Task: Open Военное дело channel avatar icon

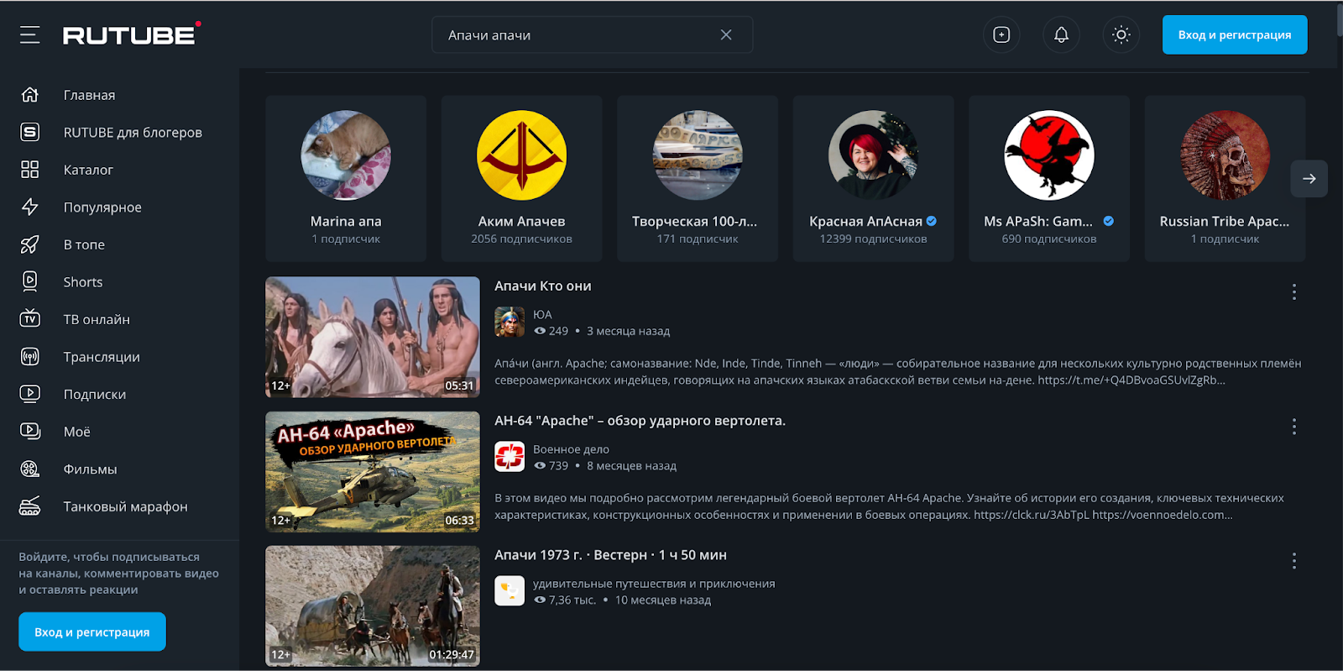Action: click(510, 456)
